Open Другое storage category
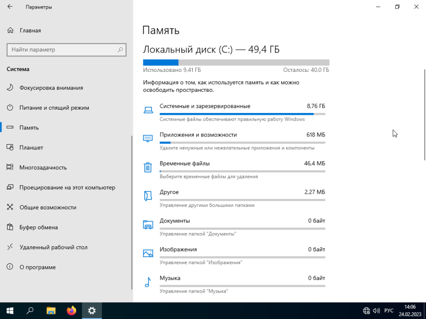 click(x=234, y=198)
